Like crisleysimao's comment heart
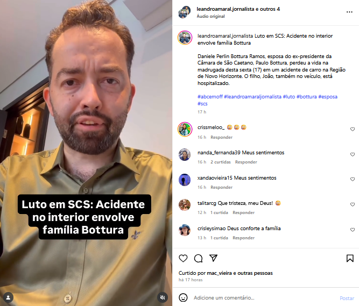 (x=353, y=230)
